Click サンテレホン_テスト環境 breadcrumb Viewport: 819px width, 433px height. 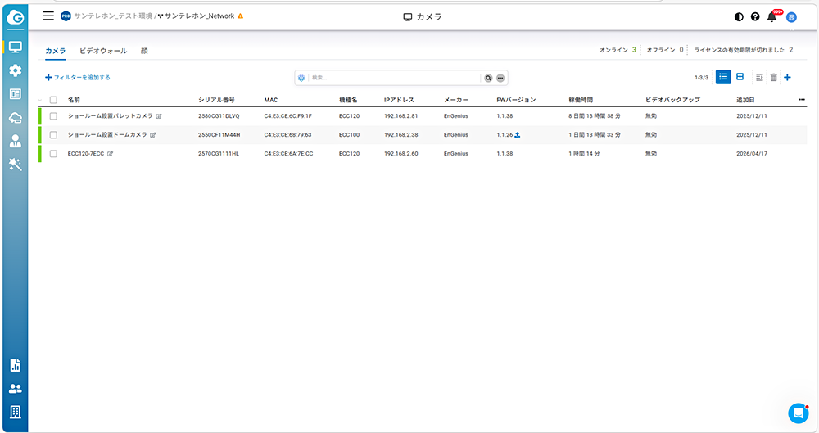point(113,16)
